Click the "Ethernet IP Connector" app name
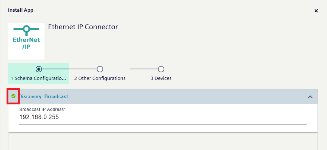The width and height of the screenshot is (327, 150). (x=83, y=27)
